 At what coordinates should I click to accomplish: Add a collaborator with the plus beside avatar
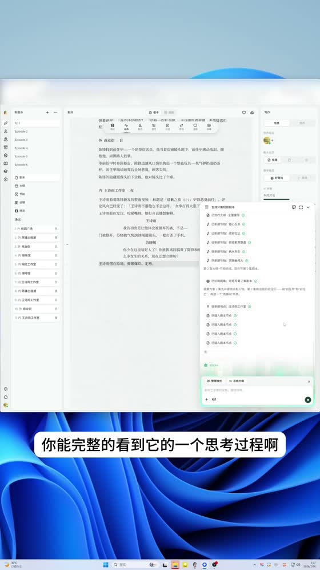pos(272,140)
